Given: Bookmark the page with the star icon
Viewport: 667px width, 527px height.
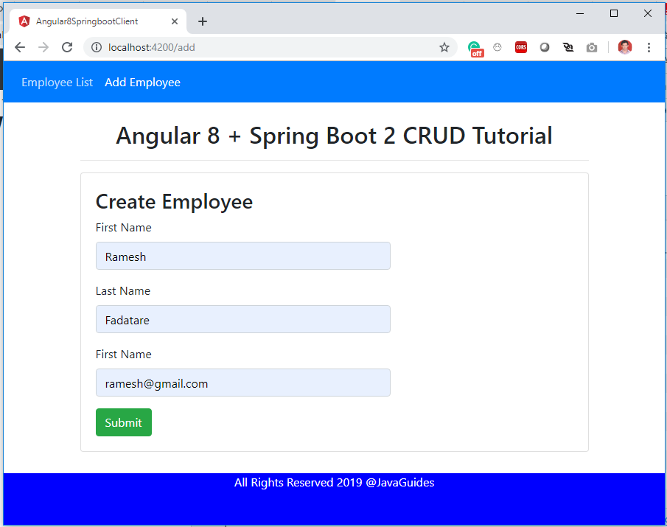Looking at the screenshot, I should (444, 46).
